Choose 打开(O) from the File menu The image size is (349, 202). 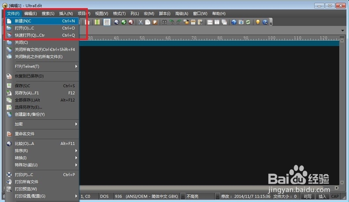click(42, 28)
